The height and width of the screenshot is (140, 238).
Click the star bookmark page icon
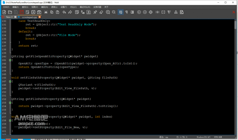(89, 12)
